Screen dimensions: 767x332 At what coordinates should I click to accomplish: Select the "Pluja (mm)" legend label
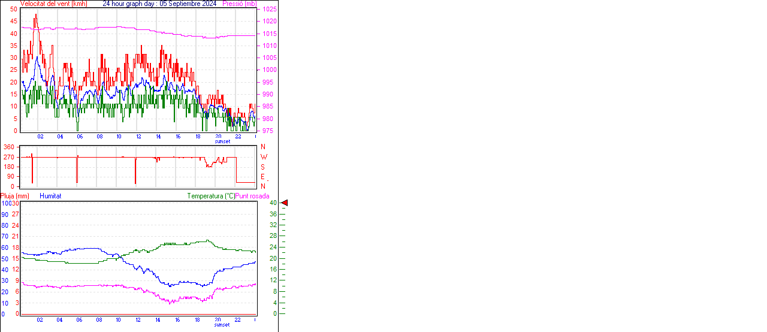coord(15,196)
